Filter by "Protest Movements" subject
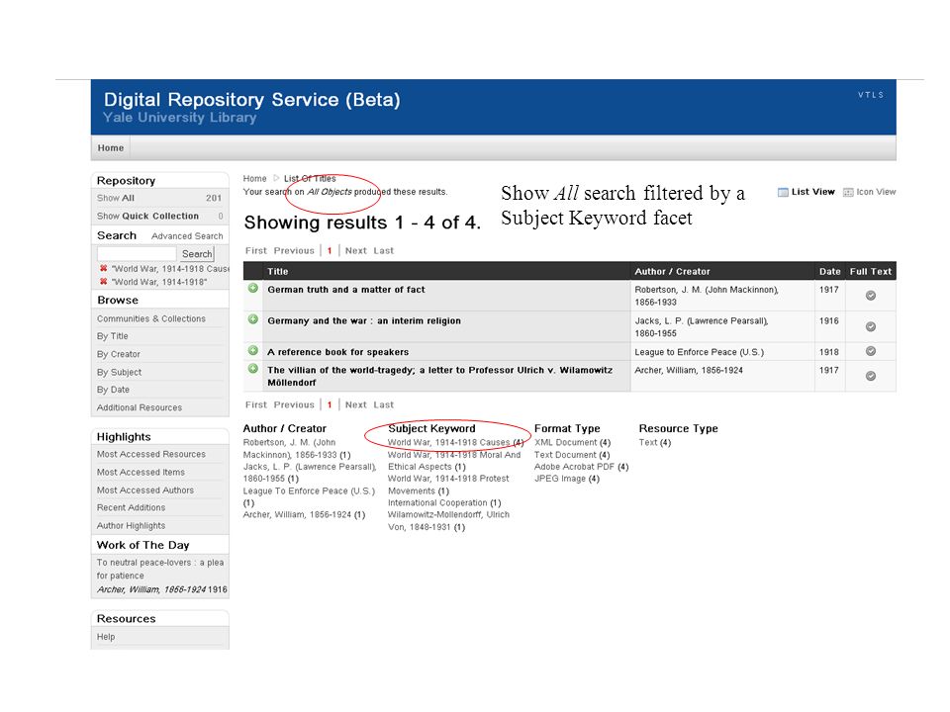Viewport: 950px width, 712px height. pos(448,485)
